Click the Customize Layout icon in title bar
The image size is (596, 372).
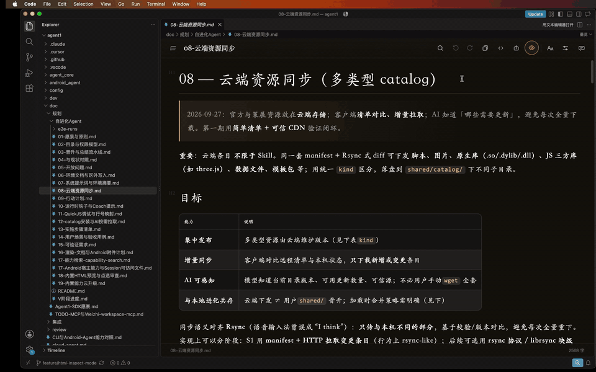coord(551,14)
